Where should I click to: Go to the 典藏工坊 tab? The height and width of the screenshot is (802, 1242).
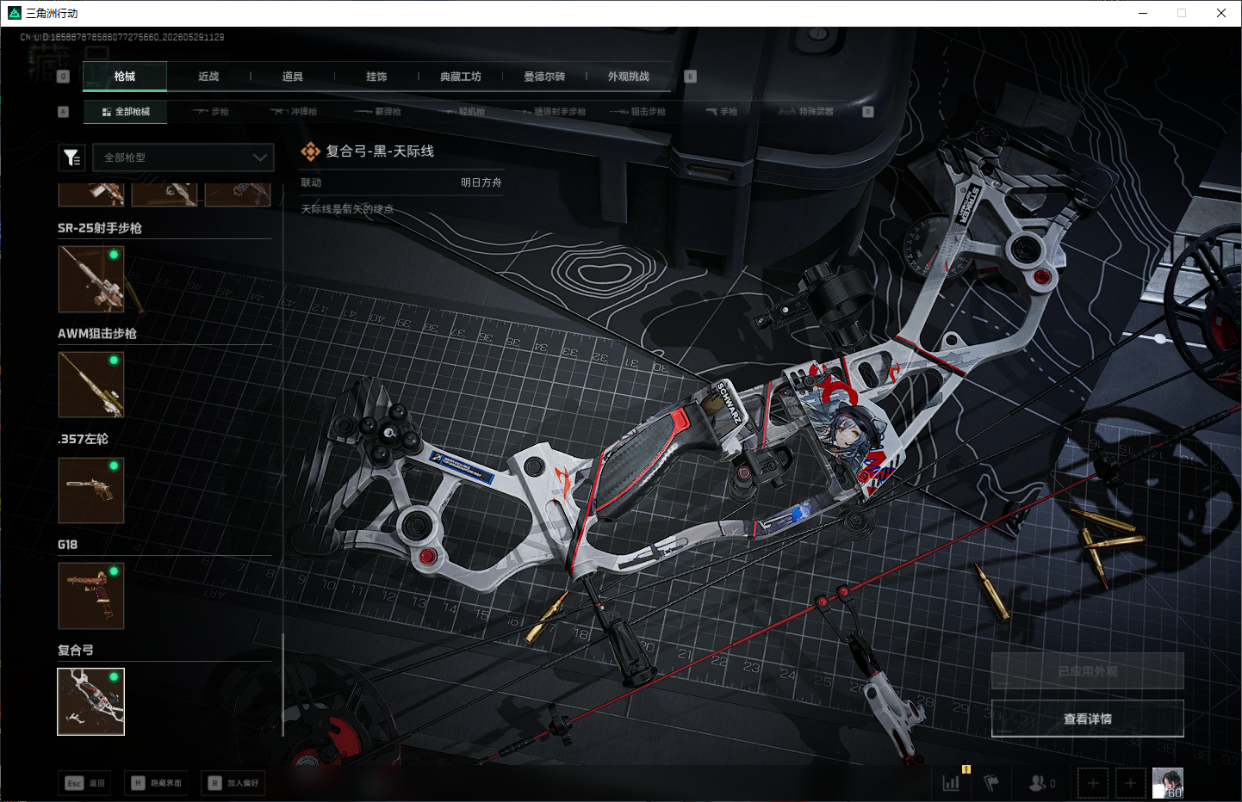[x=461, y=77]
